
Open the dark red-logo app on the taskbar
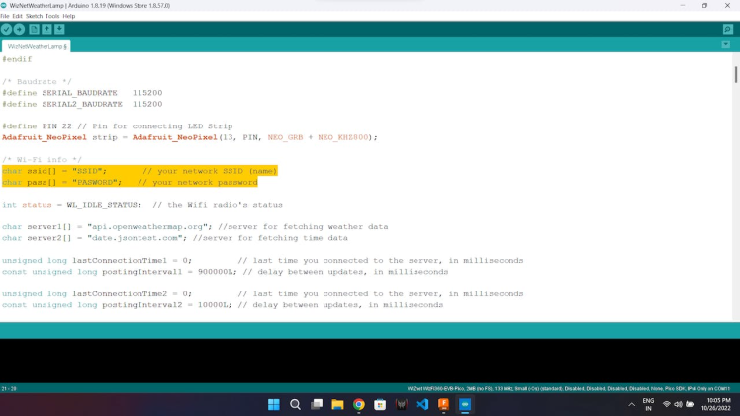[x=401, y=405]
